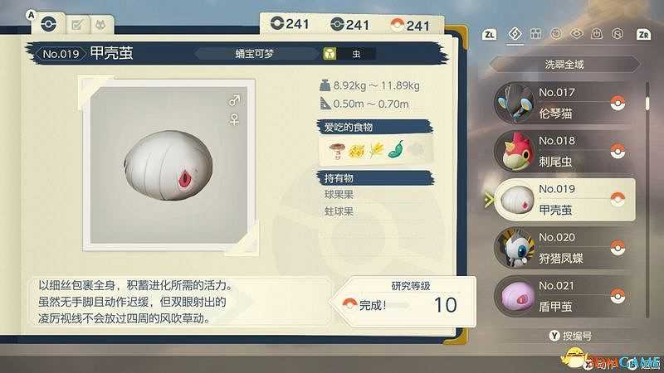Select the second region icon after the diamond
This screenshot has width=664, height=373.
(x=556, y=34)
